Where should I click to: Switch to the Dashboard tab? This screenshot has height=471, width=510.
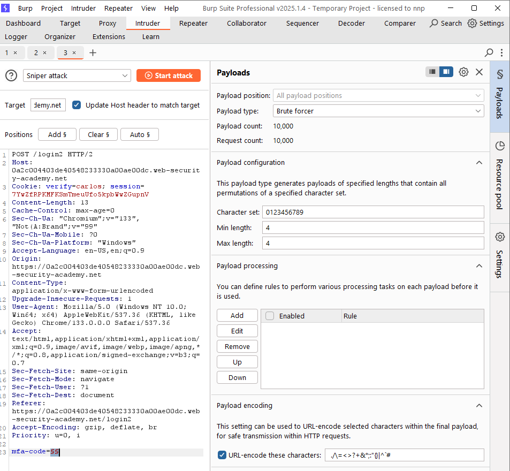point(23,24)
